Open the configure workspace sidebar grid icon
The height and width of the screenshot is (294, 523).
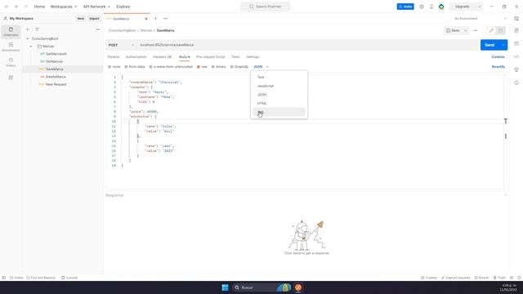[11, 78]
